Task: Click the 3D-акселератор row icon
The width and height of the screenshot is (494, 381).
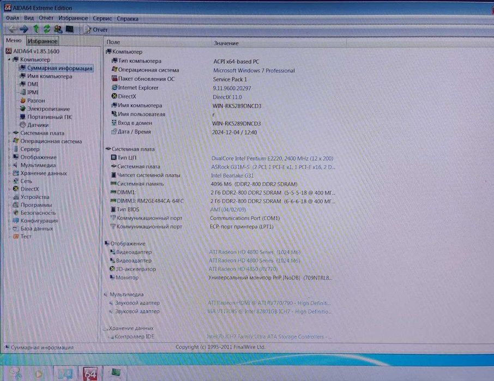Action: pos(112,269)
